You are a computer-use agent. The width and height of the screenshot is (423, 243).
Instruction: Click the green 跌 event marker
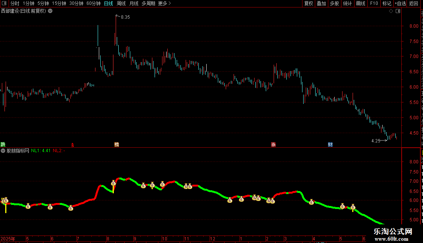click(3, 145)
